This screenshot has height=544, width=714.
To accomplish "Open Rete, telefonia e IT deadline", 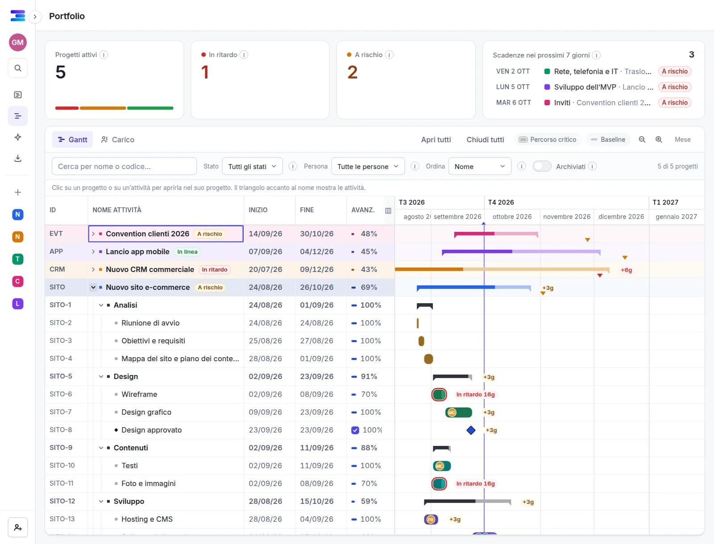I will (x=594, y=71).
